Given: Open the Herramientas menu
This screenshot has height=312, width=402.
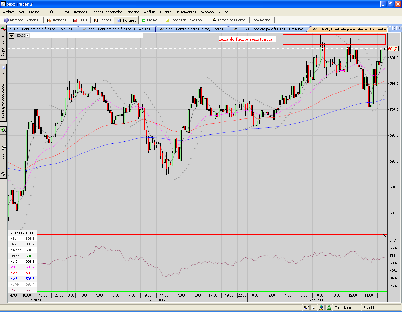Looking at the screenshot, I should coord(186,12).
